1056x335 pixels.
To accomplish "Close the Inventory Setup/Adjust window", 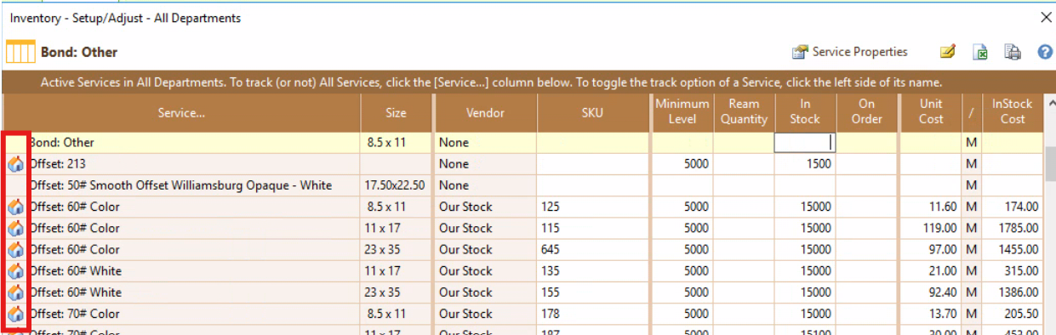I will coord(1046,17).
